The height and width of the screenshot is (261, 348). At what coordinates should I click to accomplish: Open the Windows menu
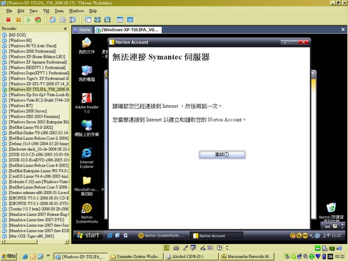point(77,11)
